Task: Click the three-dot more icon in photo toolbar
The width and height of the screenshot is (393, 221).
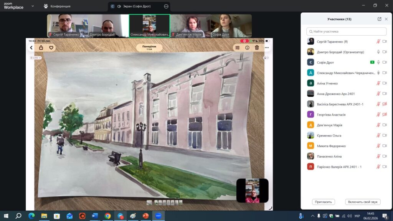Action: 267,48
